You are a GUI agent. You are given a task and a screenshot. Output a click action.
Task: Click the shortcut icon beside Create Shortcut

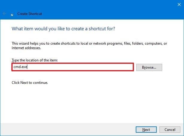point(12,14)
